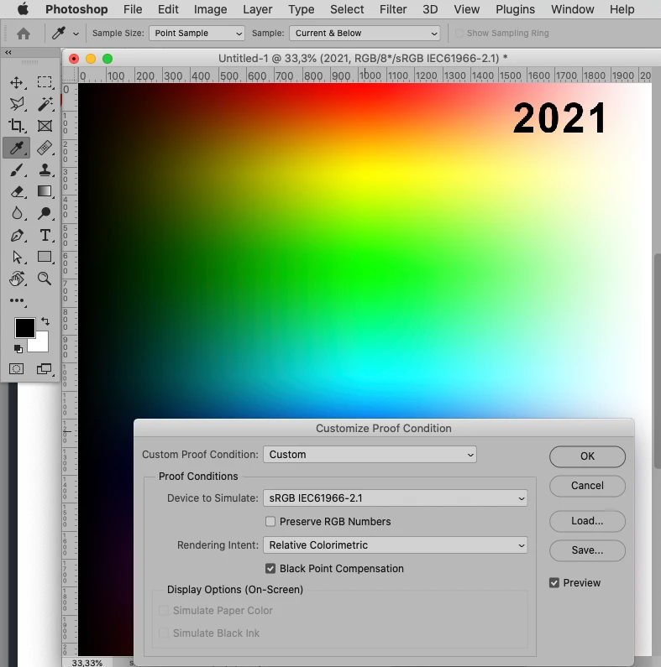Open the Edit Toolbar three-dots menu
Viewport: 661px width, 667px height.
[x=17, y=300]
